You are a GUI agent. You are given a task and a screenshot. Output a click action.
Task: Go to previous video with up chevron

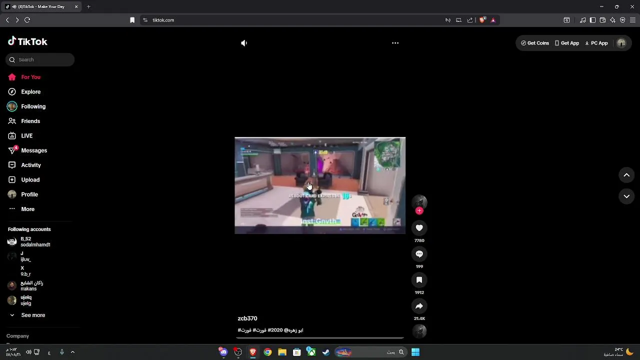[626, 175]
